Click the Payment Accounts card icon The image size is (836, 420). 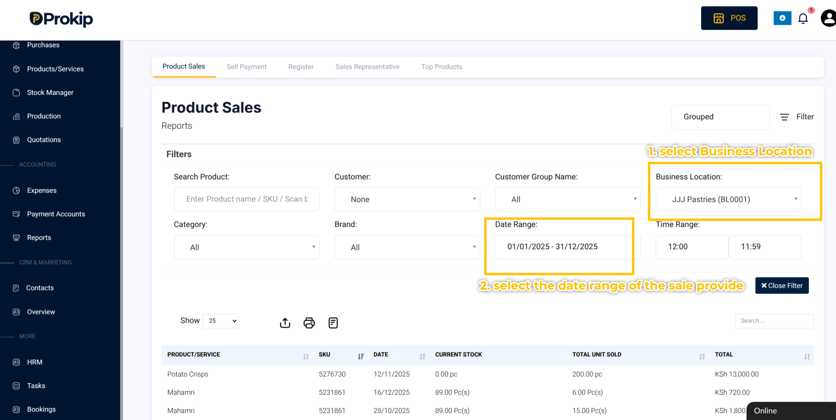point(16,214)
